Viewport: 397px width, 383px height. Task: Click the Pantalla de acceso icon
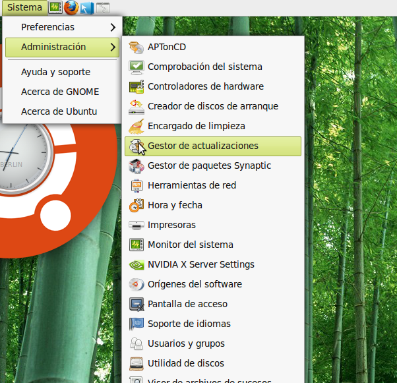pos(137,304)
